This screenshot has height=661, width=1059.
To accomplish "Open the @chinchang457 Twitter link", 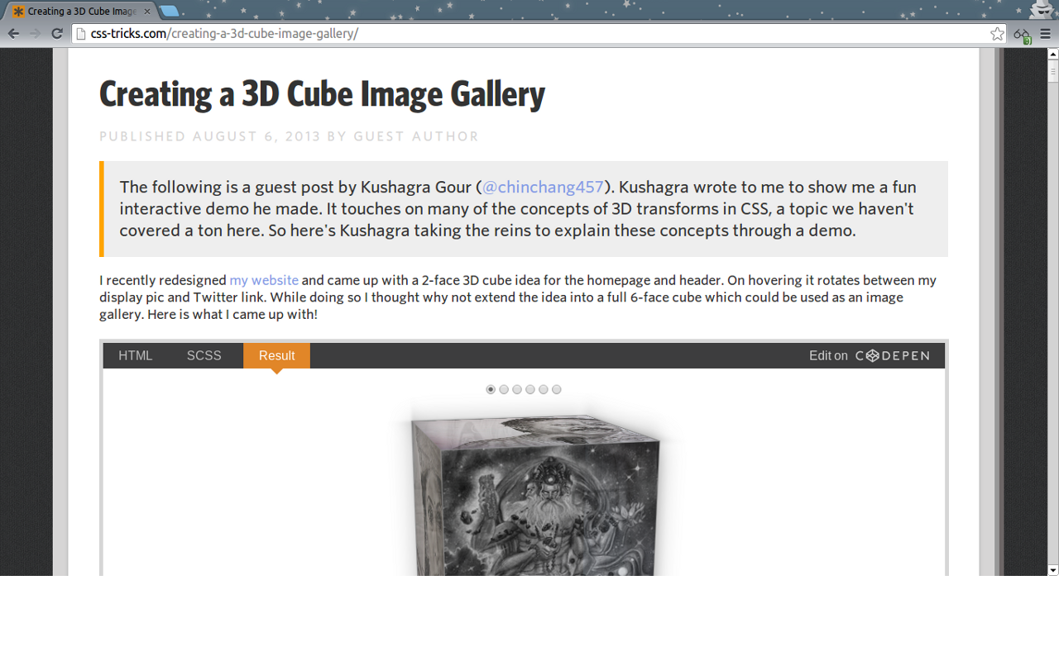I will (x=543, y=187).
